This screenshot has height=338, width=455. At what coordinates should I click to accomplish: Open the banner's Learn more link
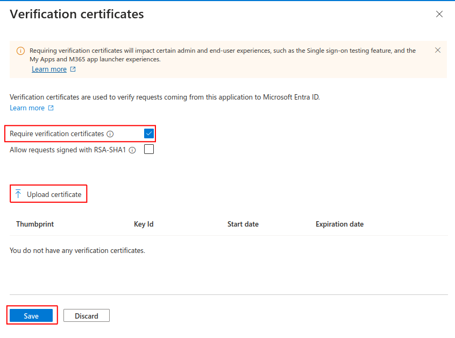[x=49, y=69]
